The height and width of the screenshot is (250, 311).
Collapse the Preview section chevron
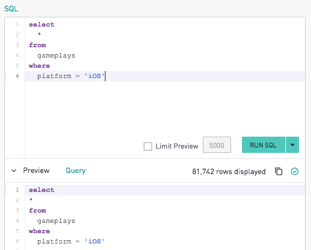coord(14,171)
